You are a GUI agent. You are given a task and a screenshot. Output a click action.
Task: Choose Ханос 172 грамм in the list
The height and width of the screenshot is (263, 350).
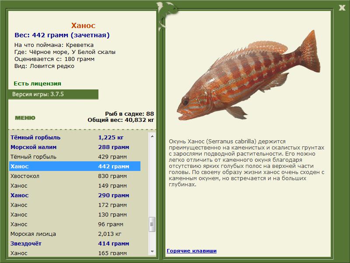pos(74,205)
